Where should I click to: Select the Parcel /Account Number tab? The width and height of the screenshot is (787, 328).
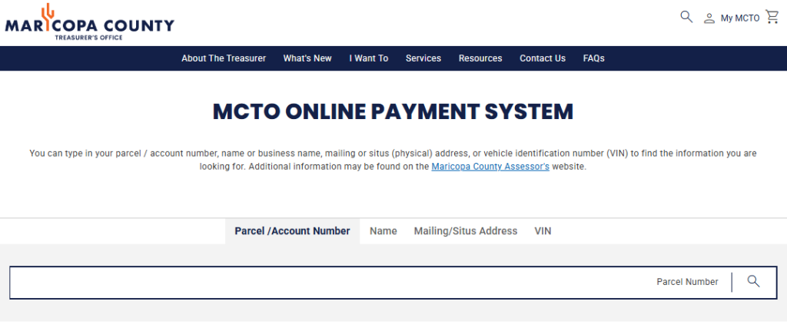coord(292,231)
